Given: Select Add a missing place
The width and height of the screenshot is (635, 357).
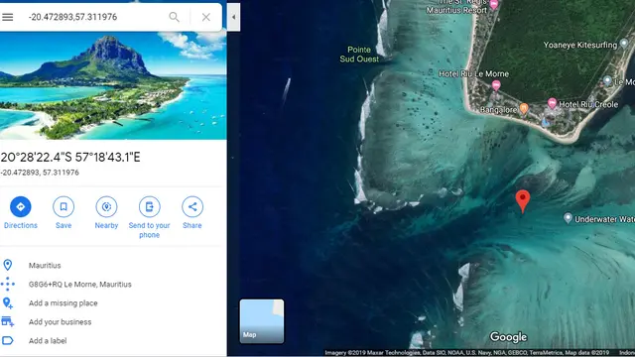Looking at the screenshot, I should point(63,303).
